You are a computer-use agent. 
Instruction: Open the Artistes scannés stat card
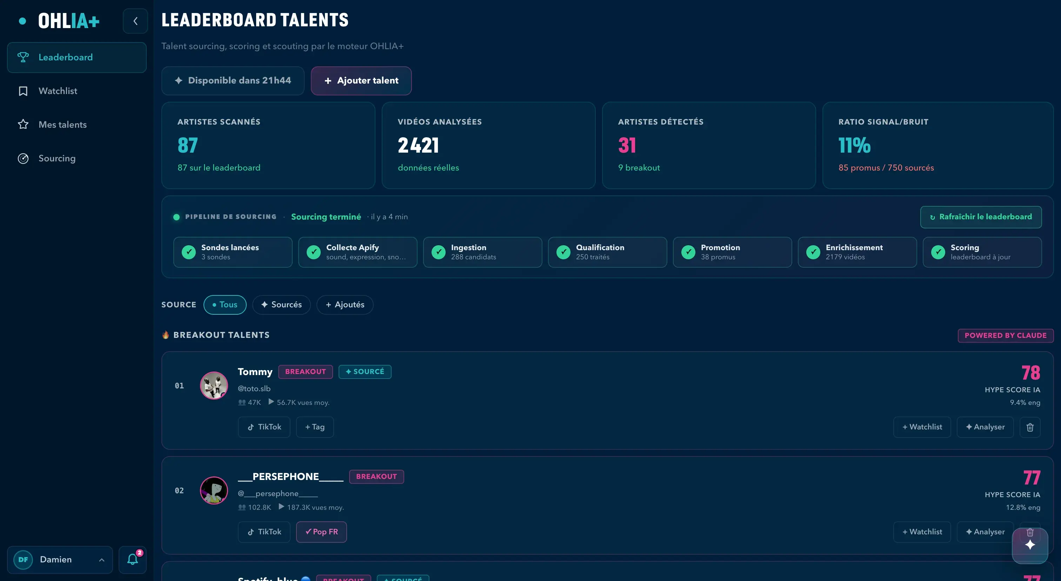pyautogui.click(x=268, y=145)
